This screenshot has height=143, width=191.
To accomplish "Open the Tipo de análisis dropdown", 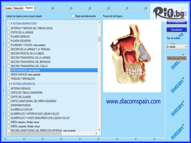I will click(177, 47).
